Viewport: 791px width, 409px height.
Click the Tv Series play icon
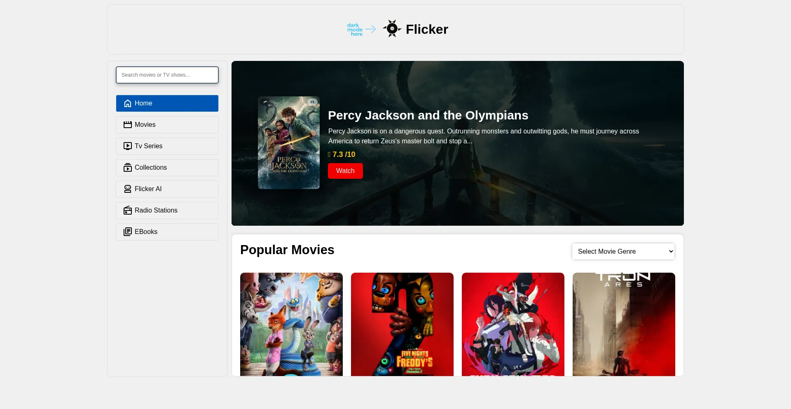127,146
